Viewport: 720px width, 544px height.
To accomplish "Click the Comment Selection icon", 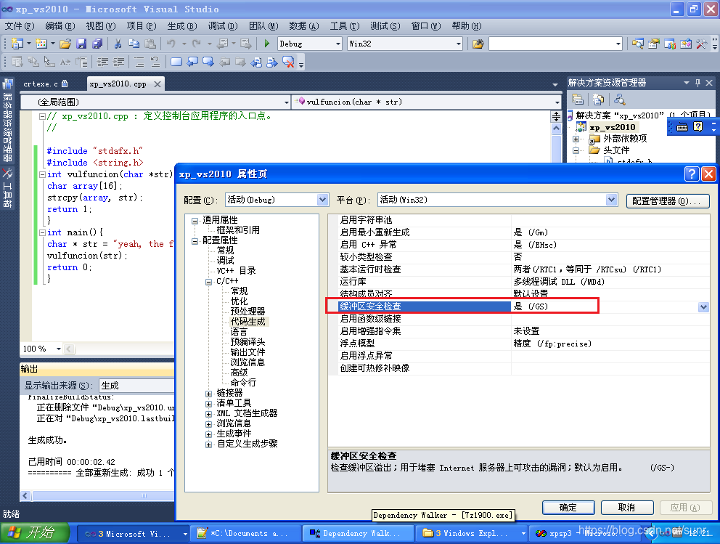I will click(139, 62).
